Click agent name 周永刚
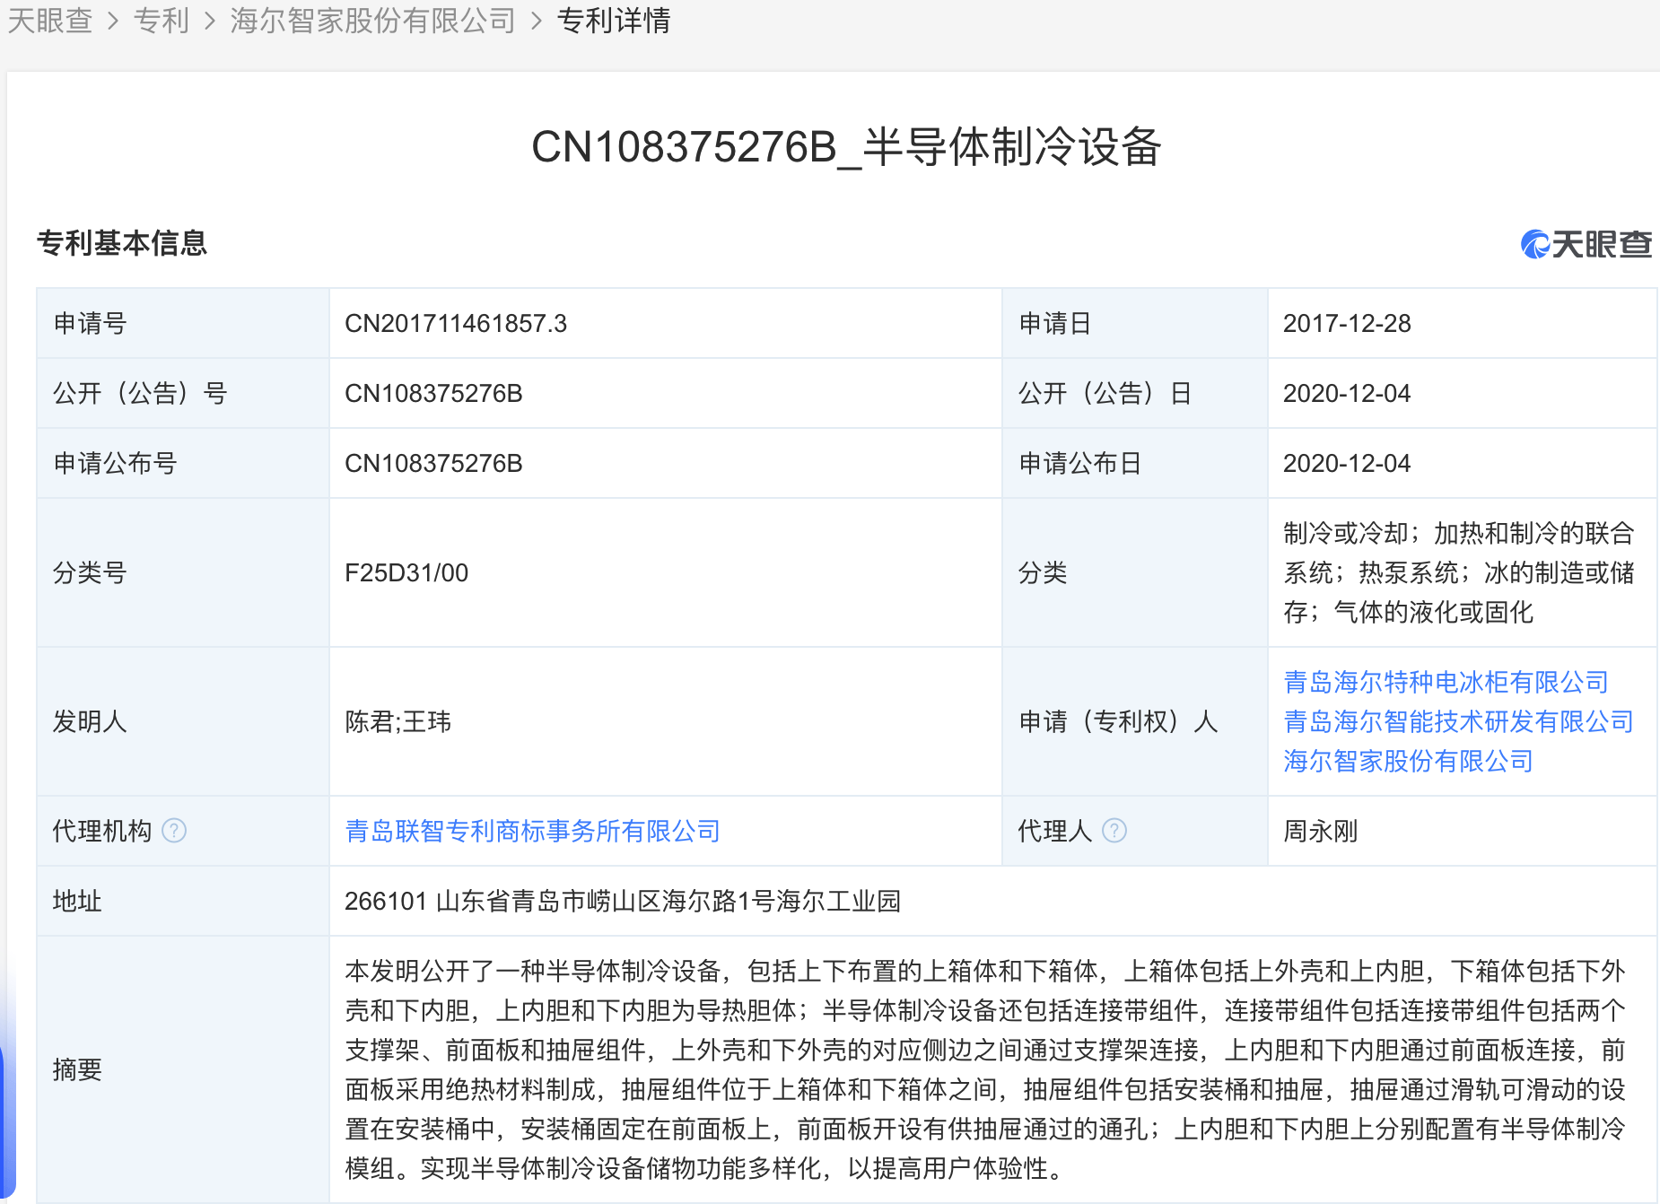This screenshot has width=1660, height=1204. point(1321,831)
